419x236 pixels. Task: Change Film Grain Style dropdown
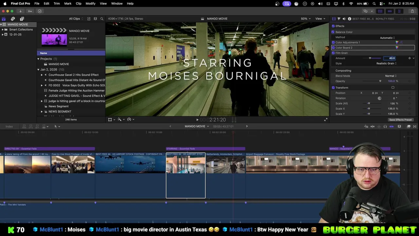point(387,64)
